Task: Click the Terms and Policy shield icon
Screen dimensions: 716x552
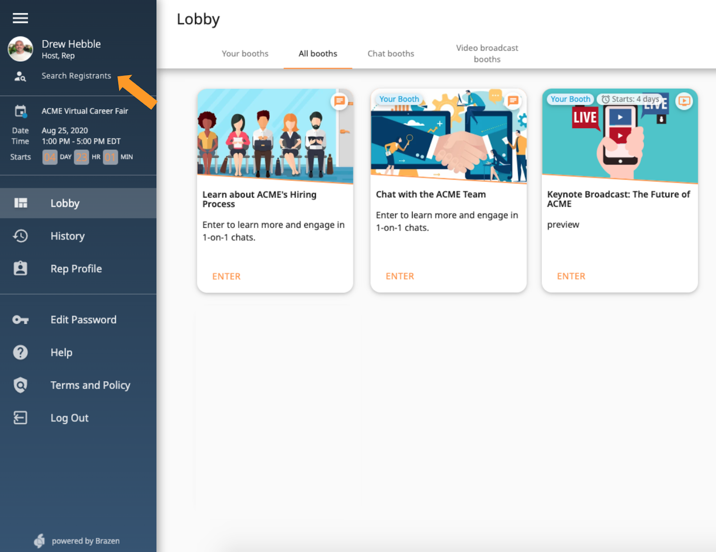Action: tap(21, 385)
